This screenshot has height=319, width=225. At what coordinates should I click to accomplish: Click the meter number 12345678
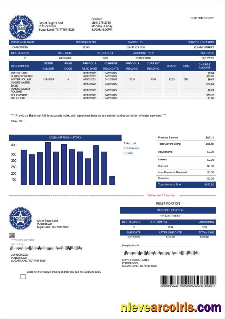48,79
